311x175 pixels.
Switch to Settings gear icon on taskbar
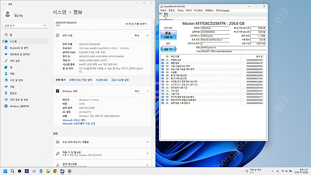[x=70, y=171]
